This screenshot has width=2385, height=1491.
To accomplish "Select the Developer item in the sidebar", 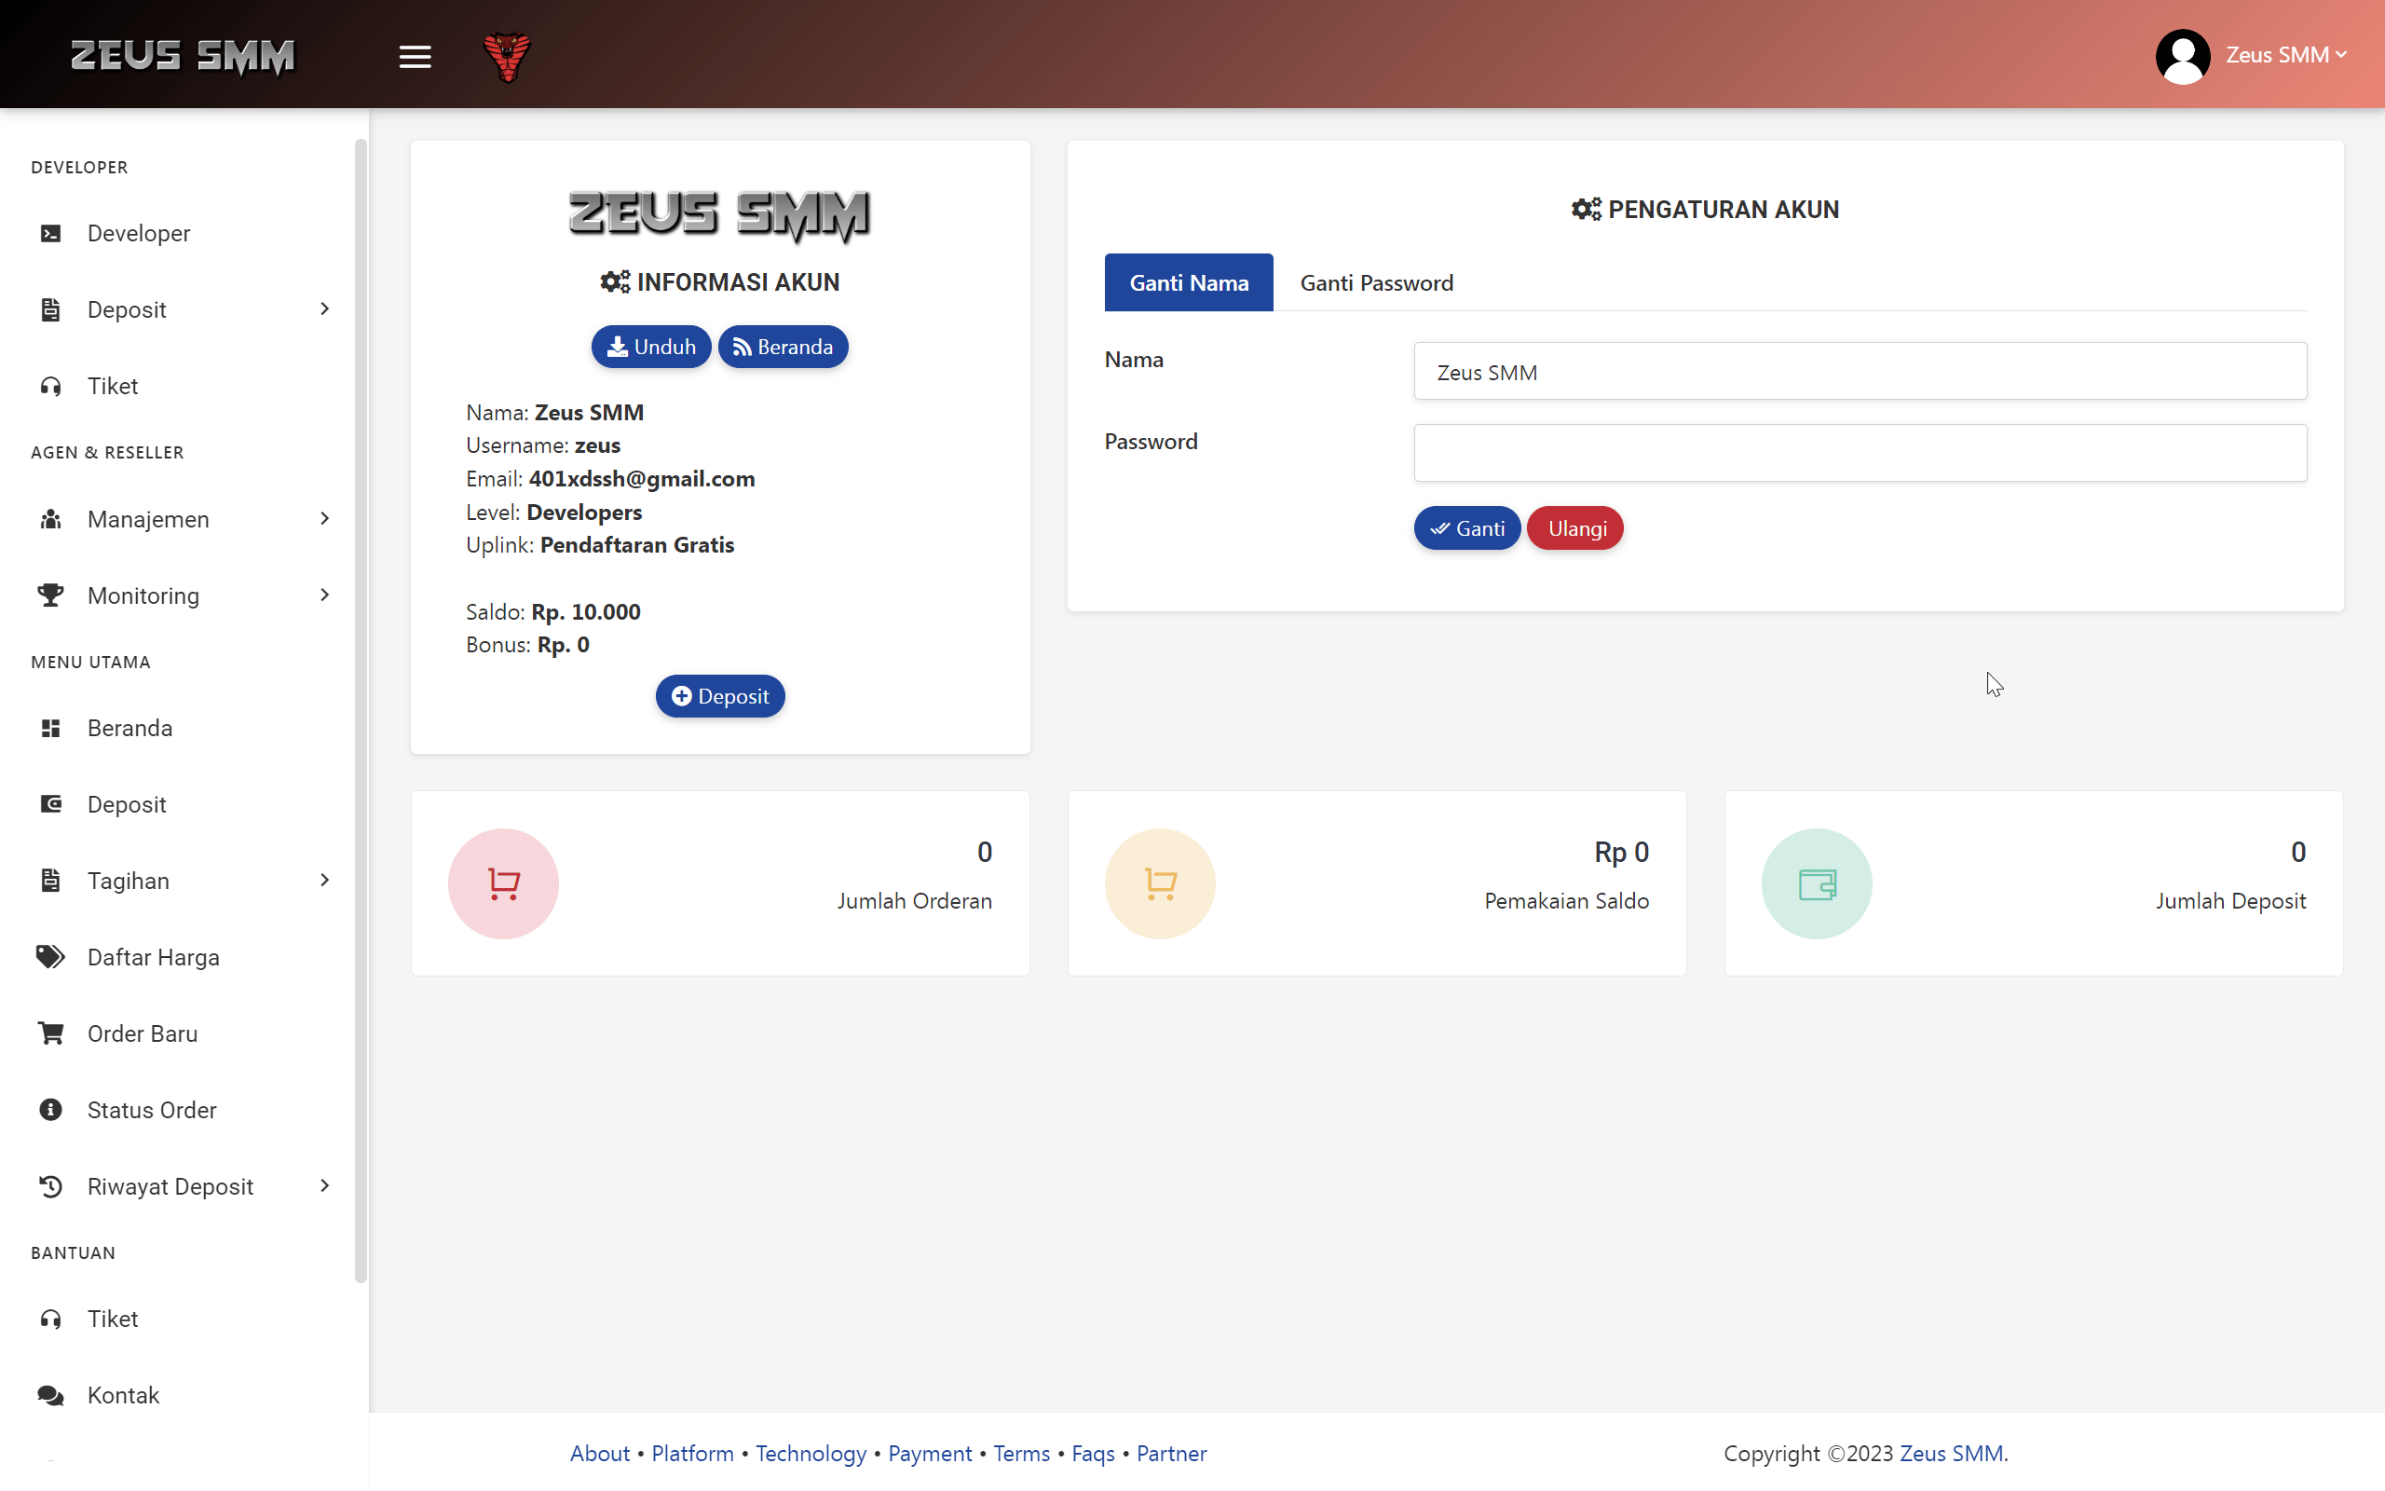I will [138, 233].
